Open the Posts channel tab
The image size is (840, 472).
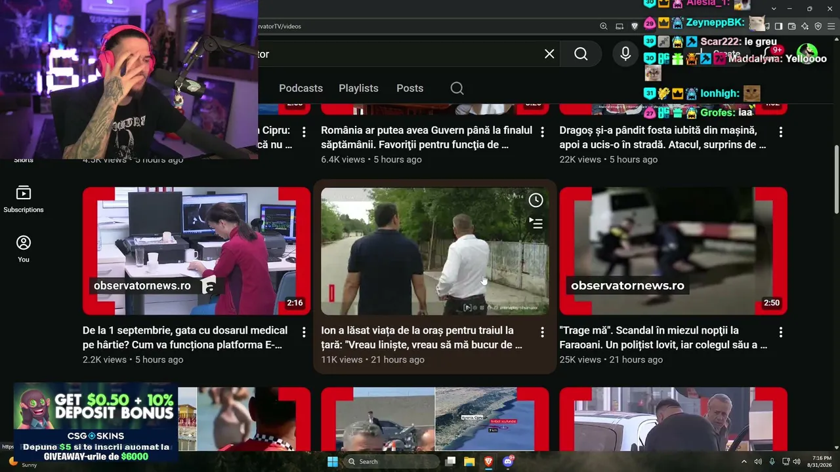click(x=409, y=88)
